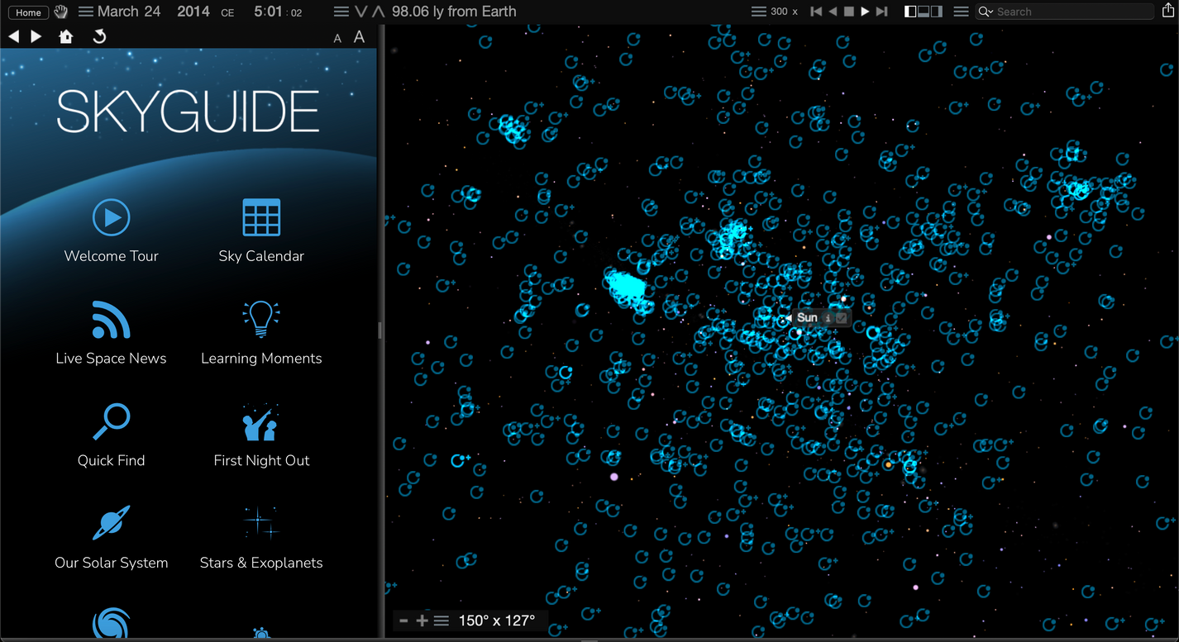The height and width of the screenshot is (642, 1179).
Task: Click the Welcome Tour icon
Action: click(x=111, y=216)
